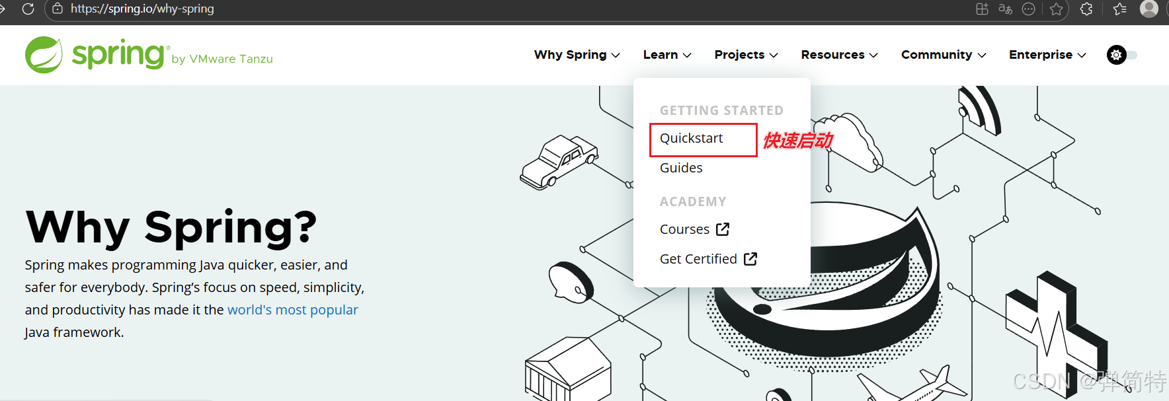Click the browser refresh icon
The height and width of the screenshot is (401, 1169).
[28, 9]
